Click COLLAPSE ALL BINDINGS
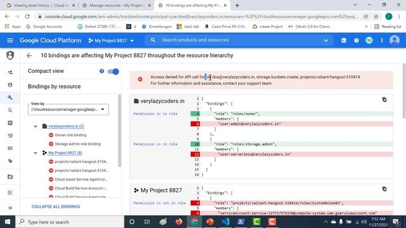 click(56, 206)
